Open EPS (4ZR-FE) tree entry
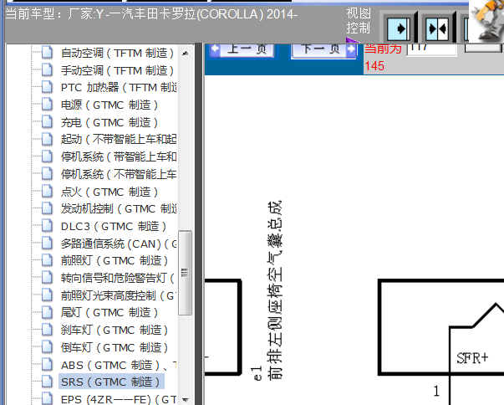Viewport: 504px width, 405px height. pyautogui.click(x=119, y=399)
